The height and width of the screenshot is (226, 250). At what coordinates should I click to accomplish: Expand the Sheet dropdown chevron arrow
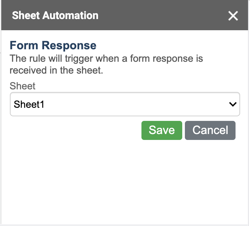[233, 104]
